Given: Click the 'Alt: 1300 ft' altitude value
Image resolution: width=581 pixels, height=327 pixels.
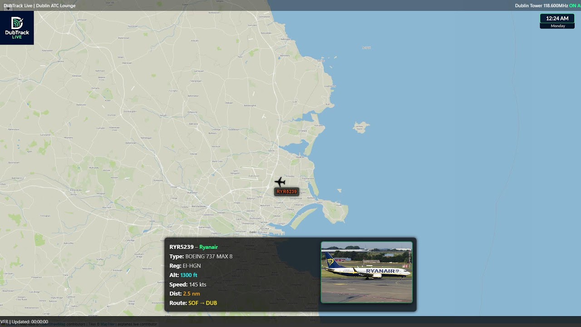Looking at the screenshot, I should [x=188, y=275].
